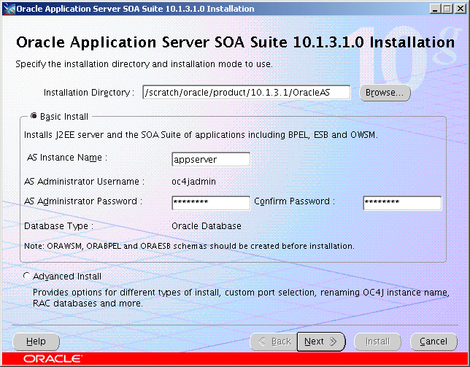Click the large Installation heading
This screenshot has width=470, height=367.
point(235,42)
